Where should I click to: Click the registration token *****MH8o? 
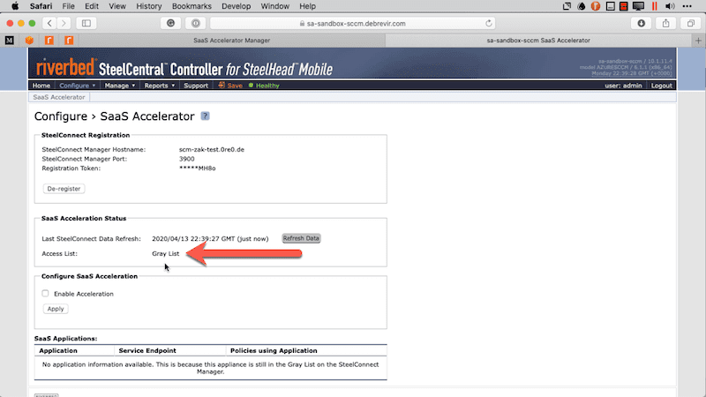click(x=197, y=169)
